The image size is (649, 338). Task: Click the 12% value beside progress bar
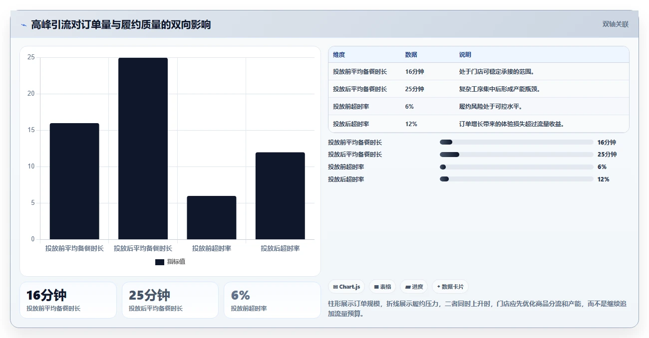[x=604, y=179]
